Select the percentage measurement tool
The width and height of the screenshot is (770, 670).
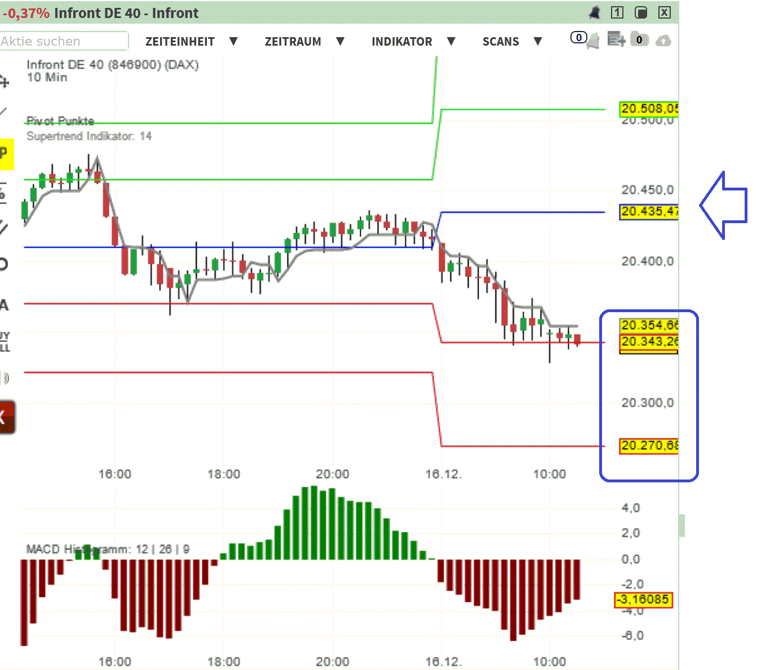click(x=5, y=194)
